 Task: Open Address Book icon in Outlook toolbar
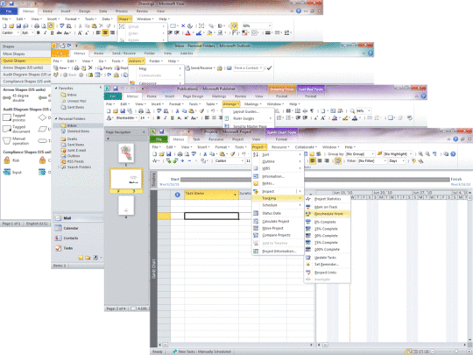tap(229, 67)
